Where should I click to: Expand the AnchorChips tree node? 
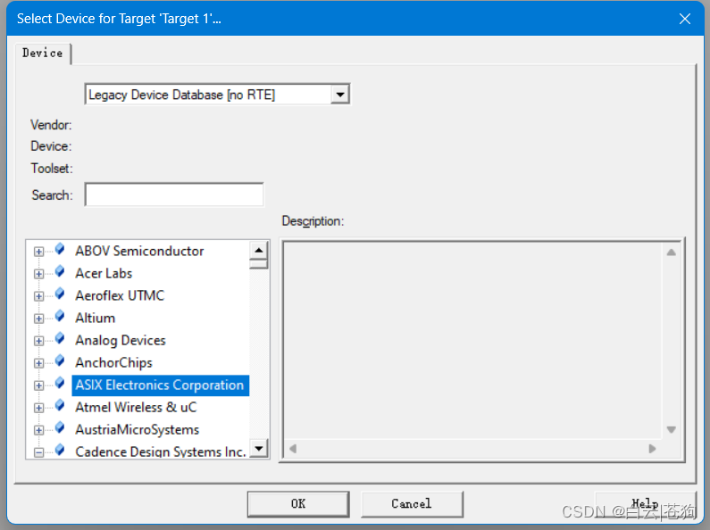pyautogui.click(x=39, y=363)
